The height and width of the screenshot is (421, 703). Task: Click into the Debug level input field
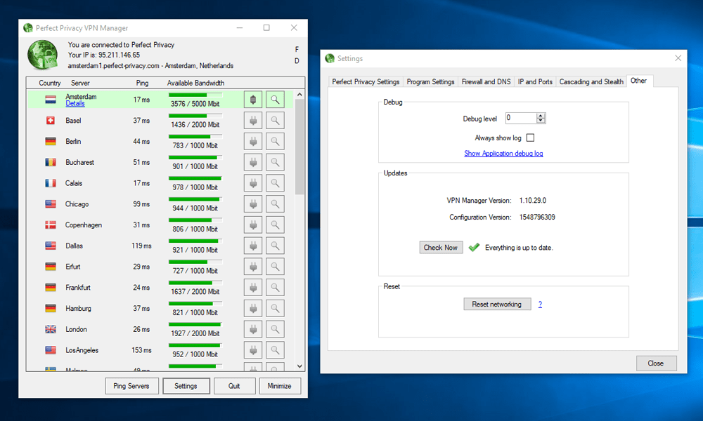point(520,119)
